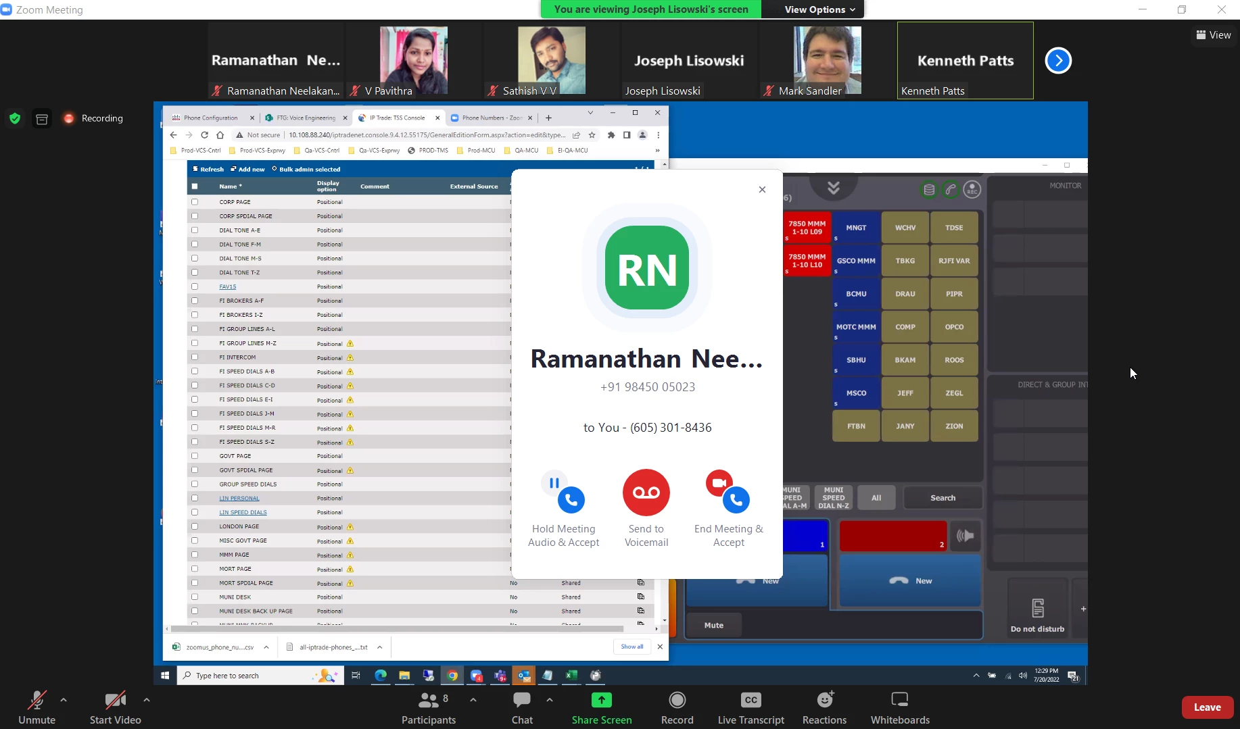The height and width of the screenshot is (729, 1240).
Task: Unmute the microphone in Zoom
Action: (x=37, y=707)
